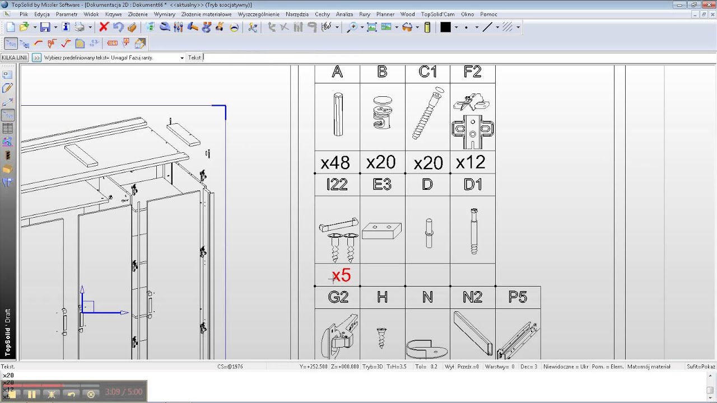Select the Text tool in second toolbar

point(11,43)
